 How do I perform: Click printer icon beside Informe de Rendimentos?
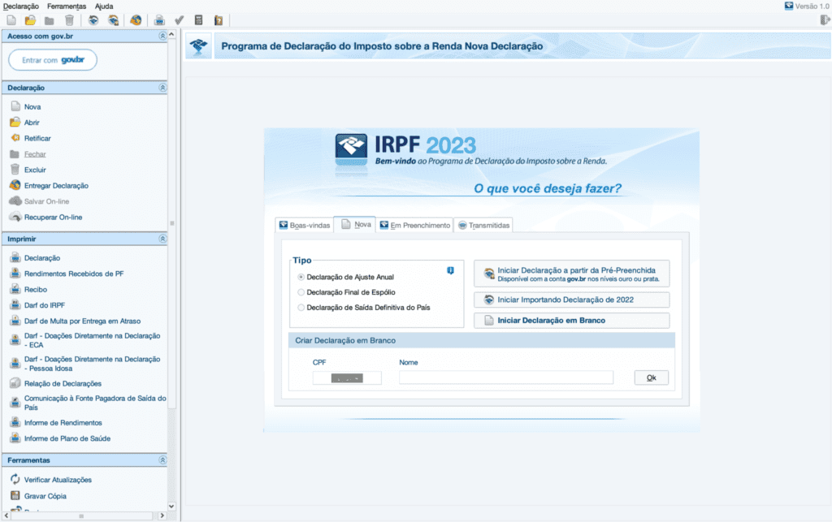coord(15,422)
